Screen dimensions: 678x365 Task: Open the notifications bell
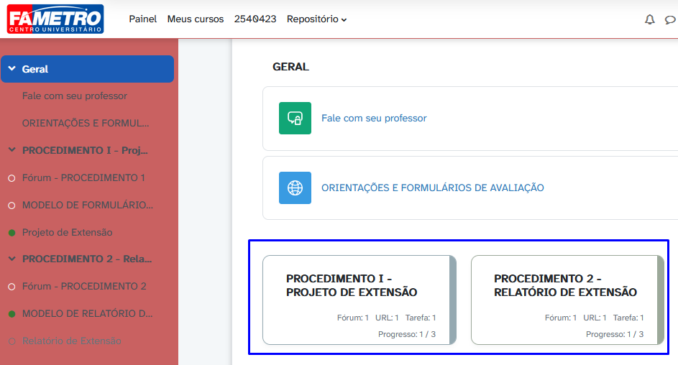coord(649,19)
